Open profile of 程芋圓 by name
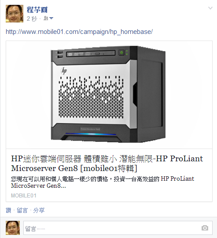The image size is (217, 238). pos(37,10)
